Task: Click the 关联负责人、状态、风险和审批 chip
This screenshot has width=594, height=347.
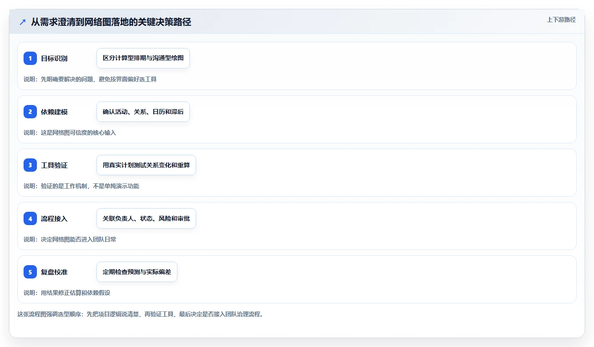Action: click(146, 218)
